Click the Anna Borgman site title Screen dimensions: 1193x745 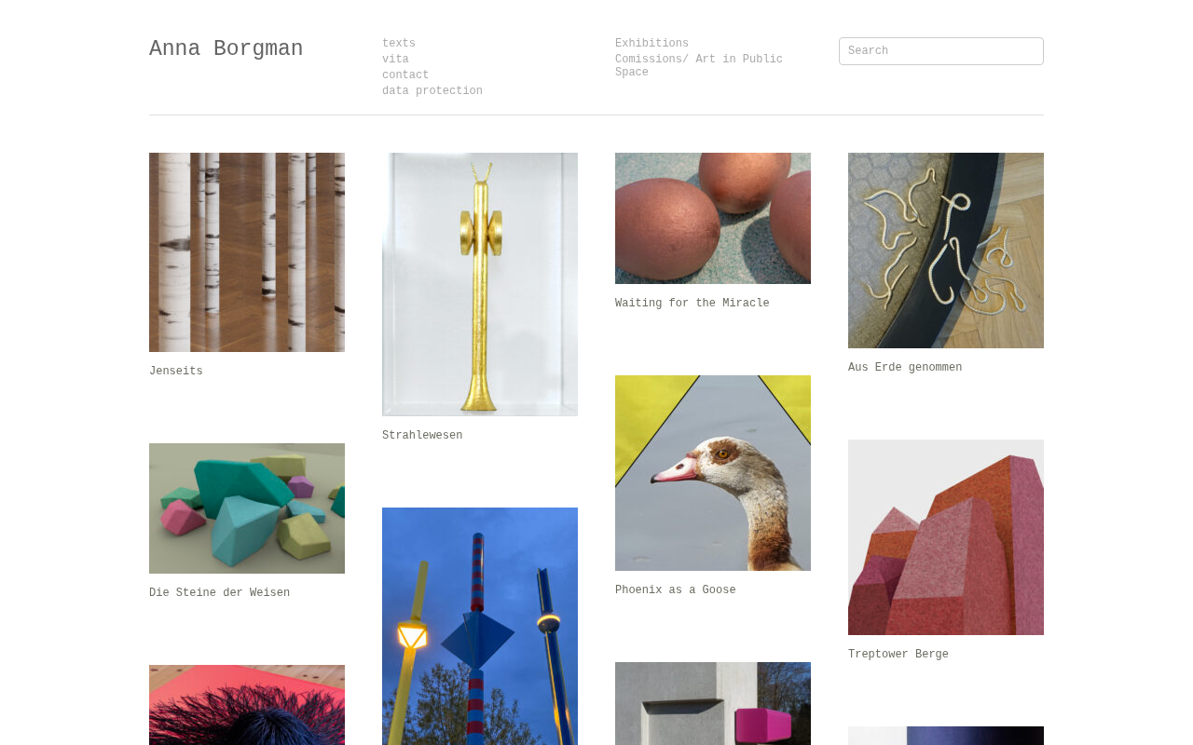226,48
